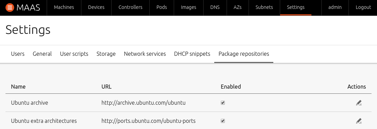Viewport: 377px width, 129px height.
Task: Click the MAAS brand text
Action: (28, 8)
